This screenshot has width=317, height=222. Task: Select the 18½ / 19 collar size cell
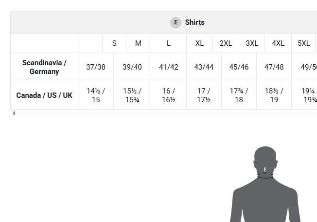coord(274,95)
